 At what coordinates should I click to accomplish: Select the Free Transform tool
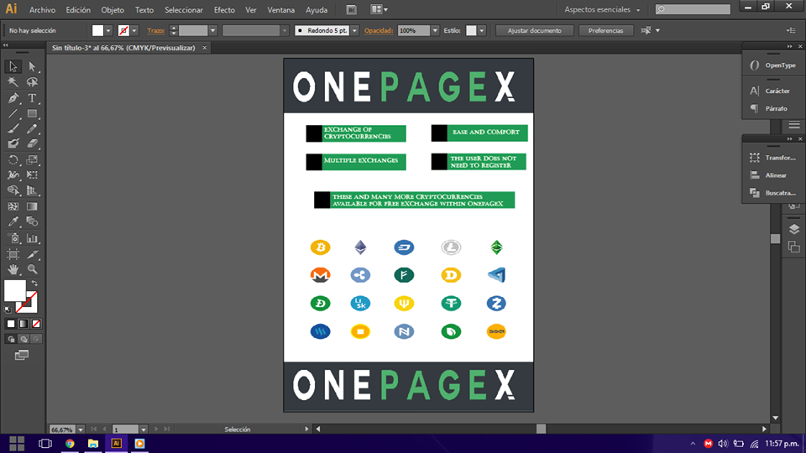(32, 175)
